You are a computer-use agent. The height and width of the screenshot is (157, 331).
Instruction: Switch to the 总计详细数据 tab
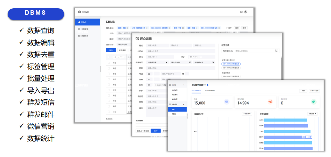coord(210,90)
